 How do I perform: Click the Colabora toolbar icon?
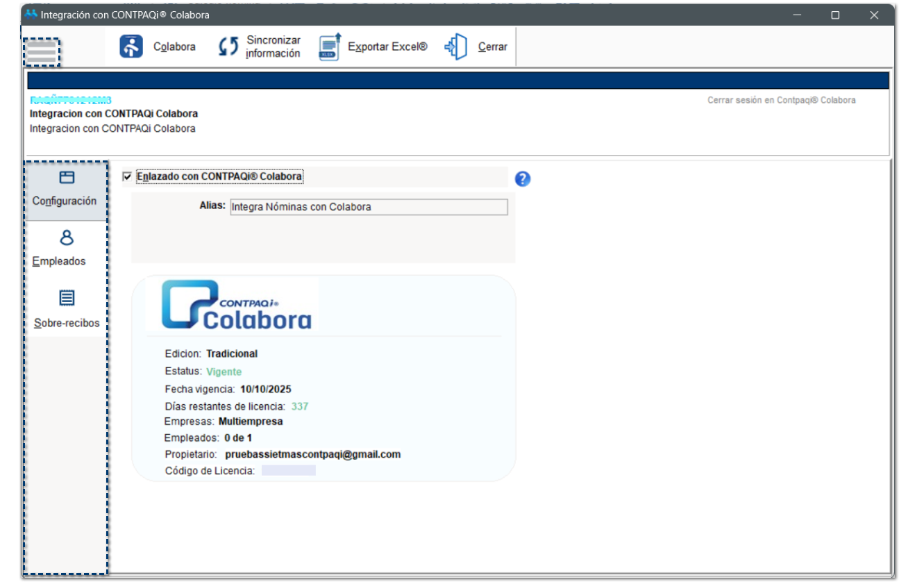tap(131, 47)
